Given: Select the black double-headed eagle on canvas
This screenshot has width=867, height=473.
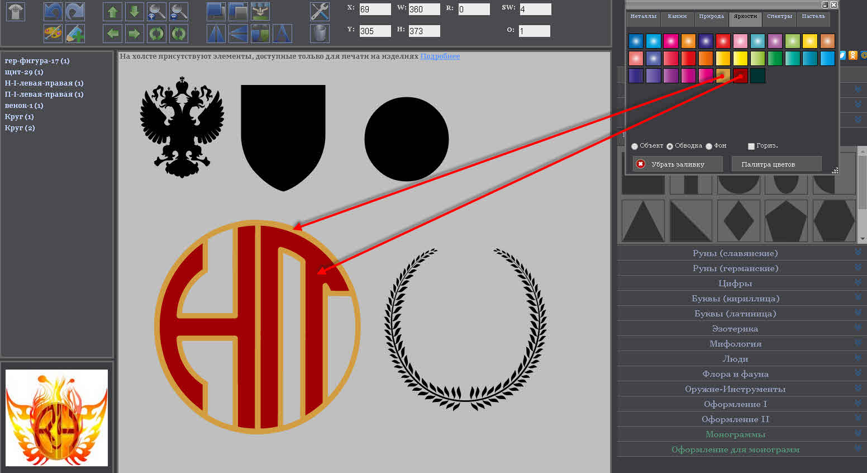Looking at the screenshot, I should tap(182, 127).
